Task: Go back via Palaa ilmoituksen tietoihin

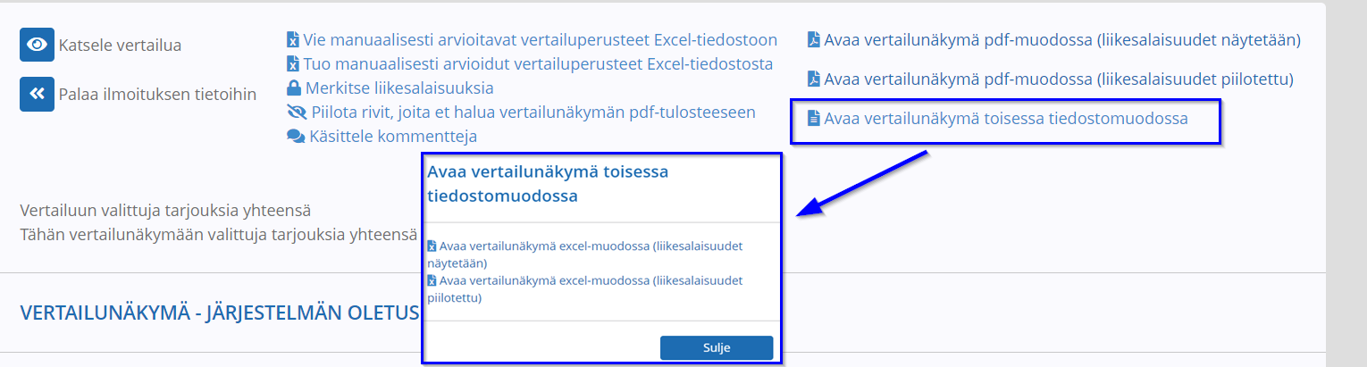Action: click(157, 94)
